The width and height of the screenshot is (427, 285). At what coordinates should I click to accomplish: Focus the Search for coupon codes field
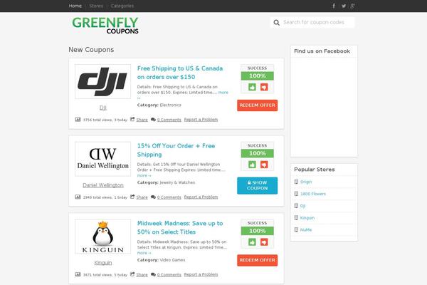pyautogui.click(x=312, y=22)
